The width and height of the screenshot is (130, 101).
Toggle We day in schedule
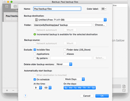pos(80,88)
